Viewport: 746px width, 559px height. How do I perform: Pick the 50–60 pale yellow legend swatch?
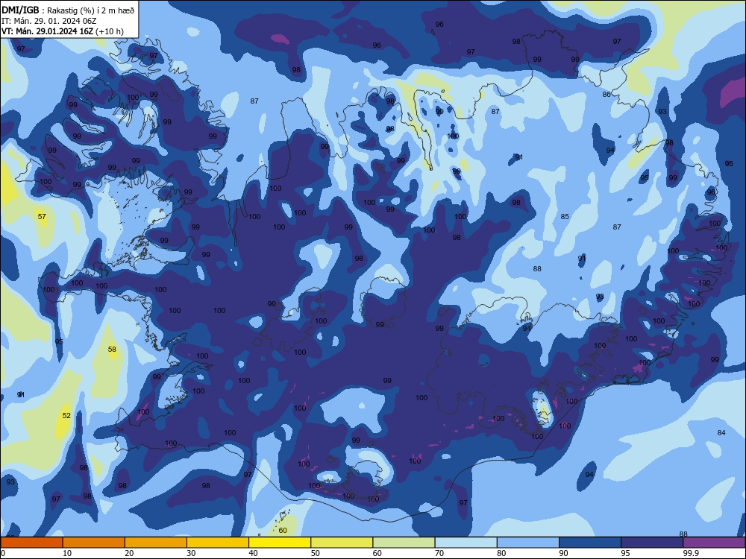click(342, 543)
